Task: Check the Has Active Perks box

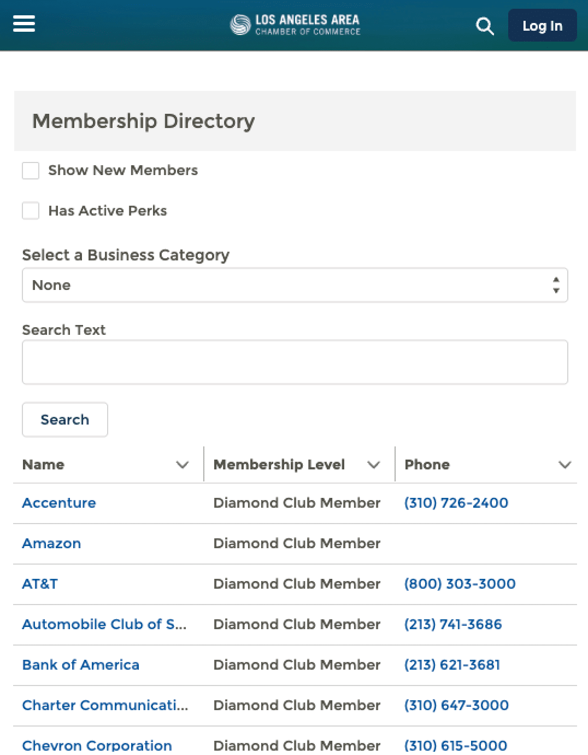Action: (31, 211)
